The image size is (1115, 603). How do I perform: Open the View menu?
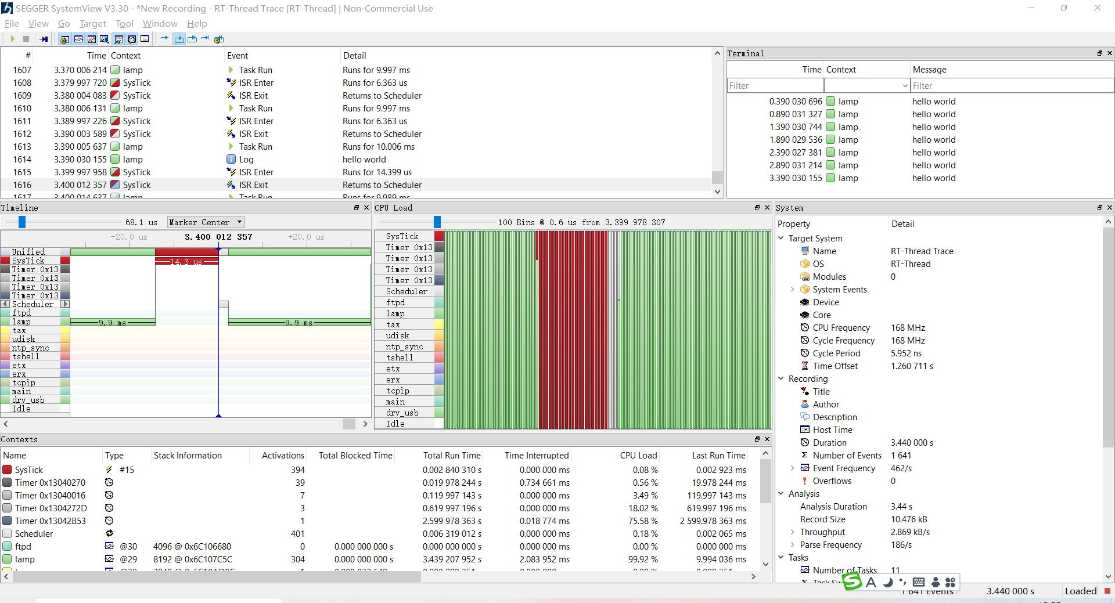point(38,24)
